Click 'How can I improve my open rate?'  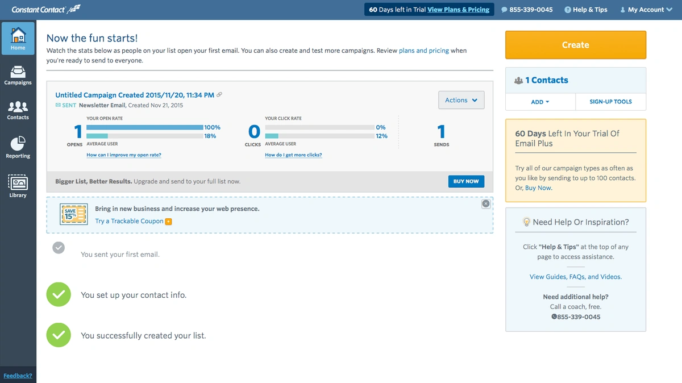(x=124, y=155)
